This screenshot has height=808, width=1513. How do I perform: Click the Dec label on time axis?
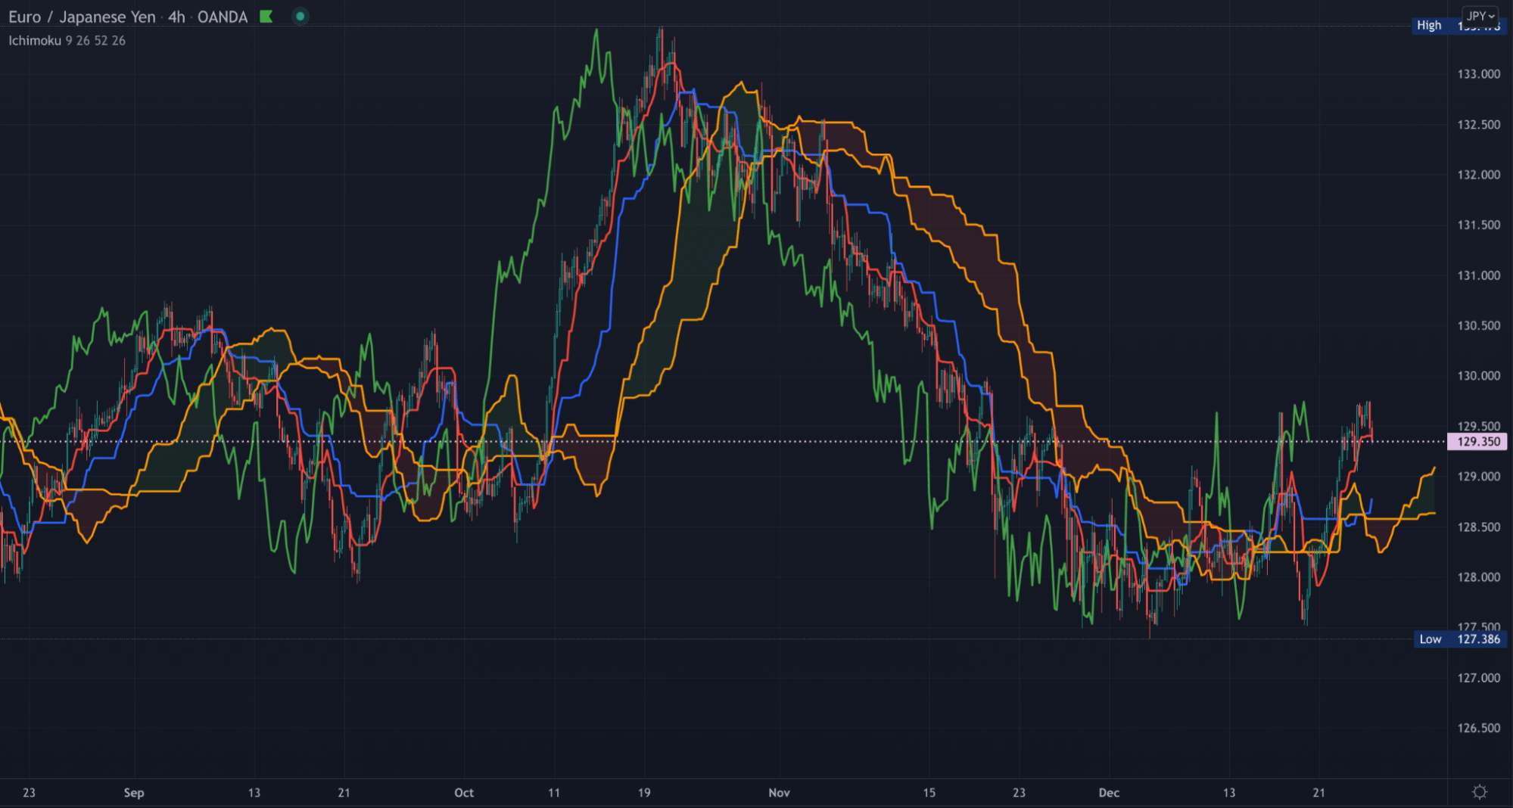click(1109, 793)
